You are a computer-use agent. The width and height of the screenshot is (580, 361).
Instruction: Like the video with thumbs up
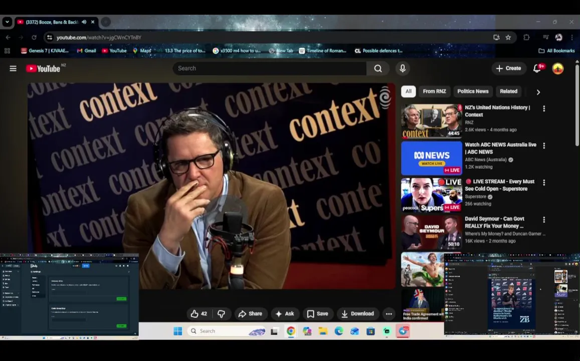pos(199,314)
